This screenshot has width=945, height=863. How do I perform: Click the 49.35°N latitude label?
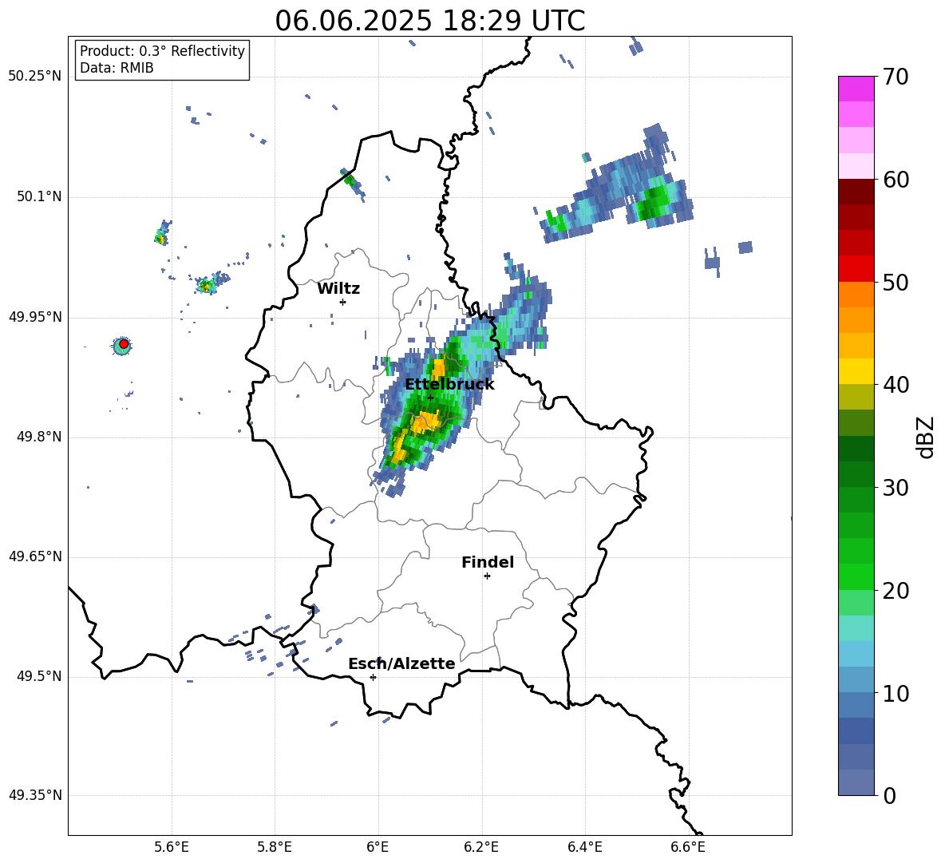[x=35, y=795]
